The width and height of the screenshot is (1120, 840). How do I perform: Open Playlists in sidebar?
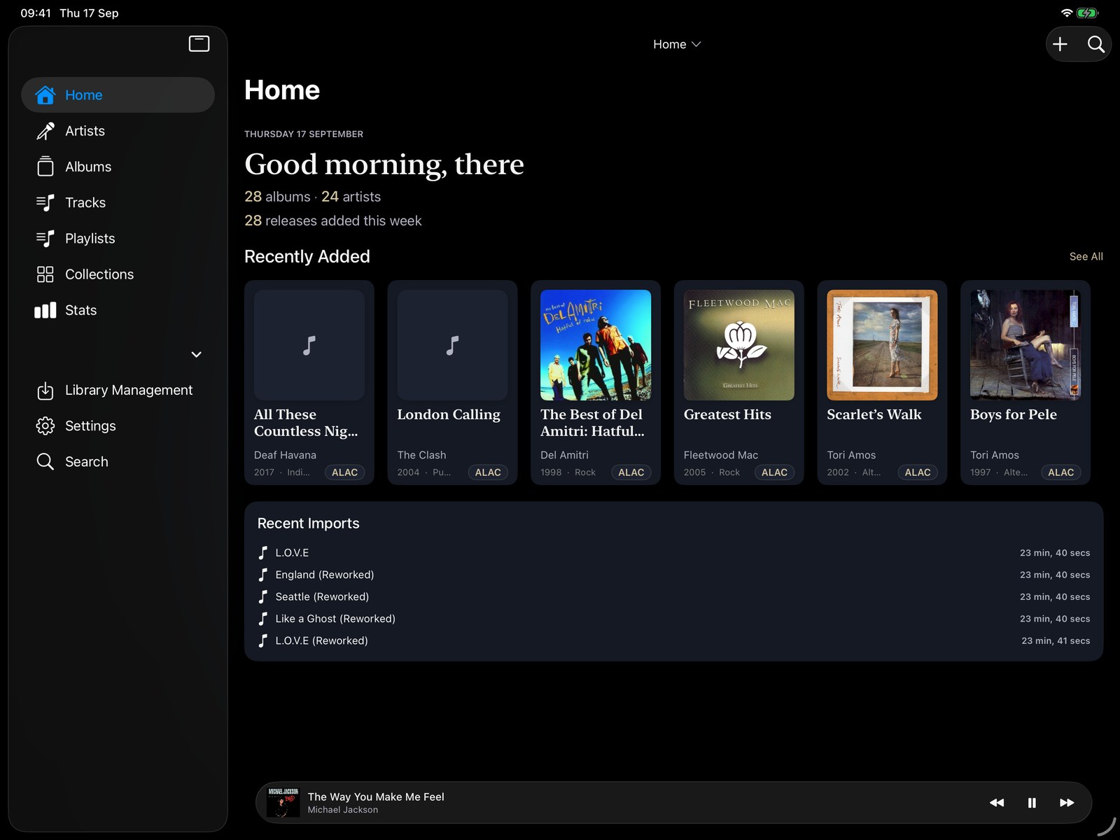[118, 239]
